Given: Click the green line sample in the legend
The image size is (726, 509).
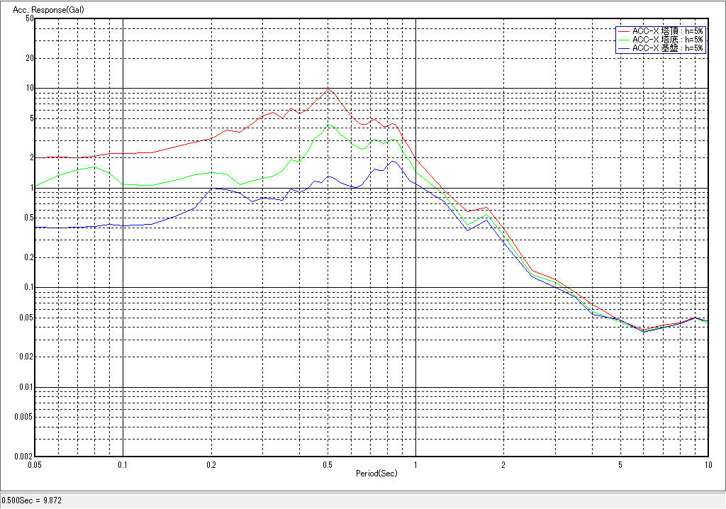Looking at the screenshot, I should (623, 40).
